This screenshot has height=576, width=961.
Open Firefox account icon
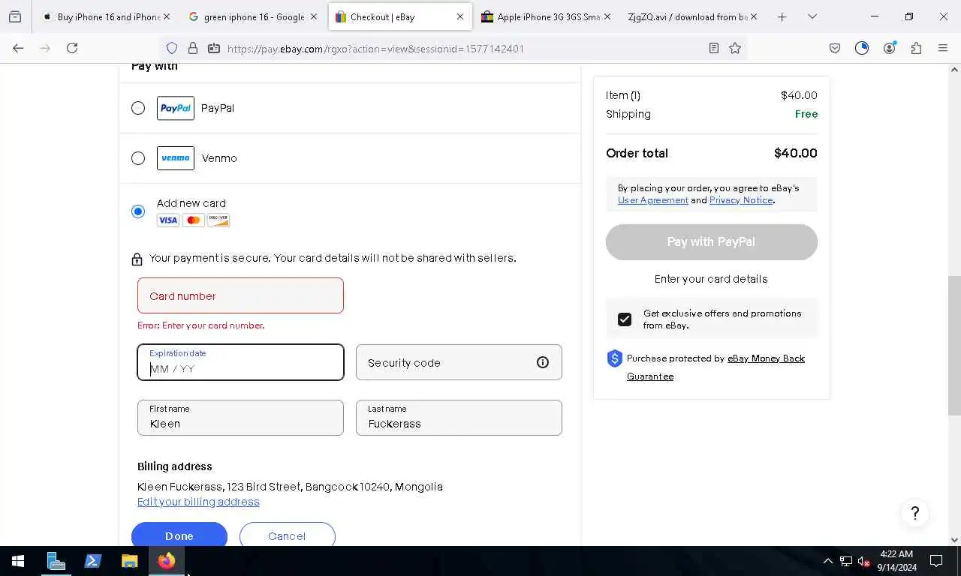point(890,48)
